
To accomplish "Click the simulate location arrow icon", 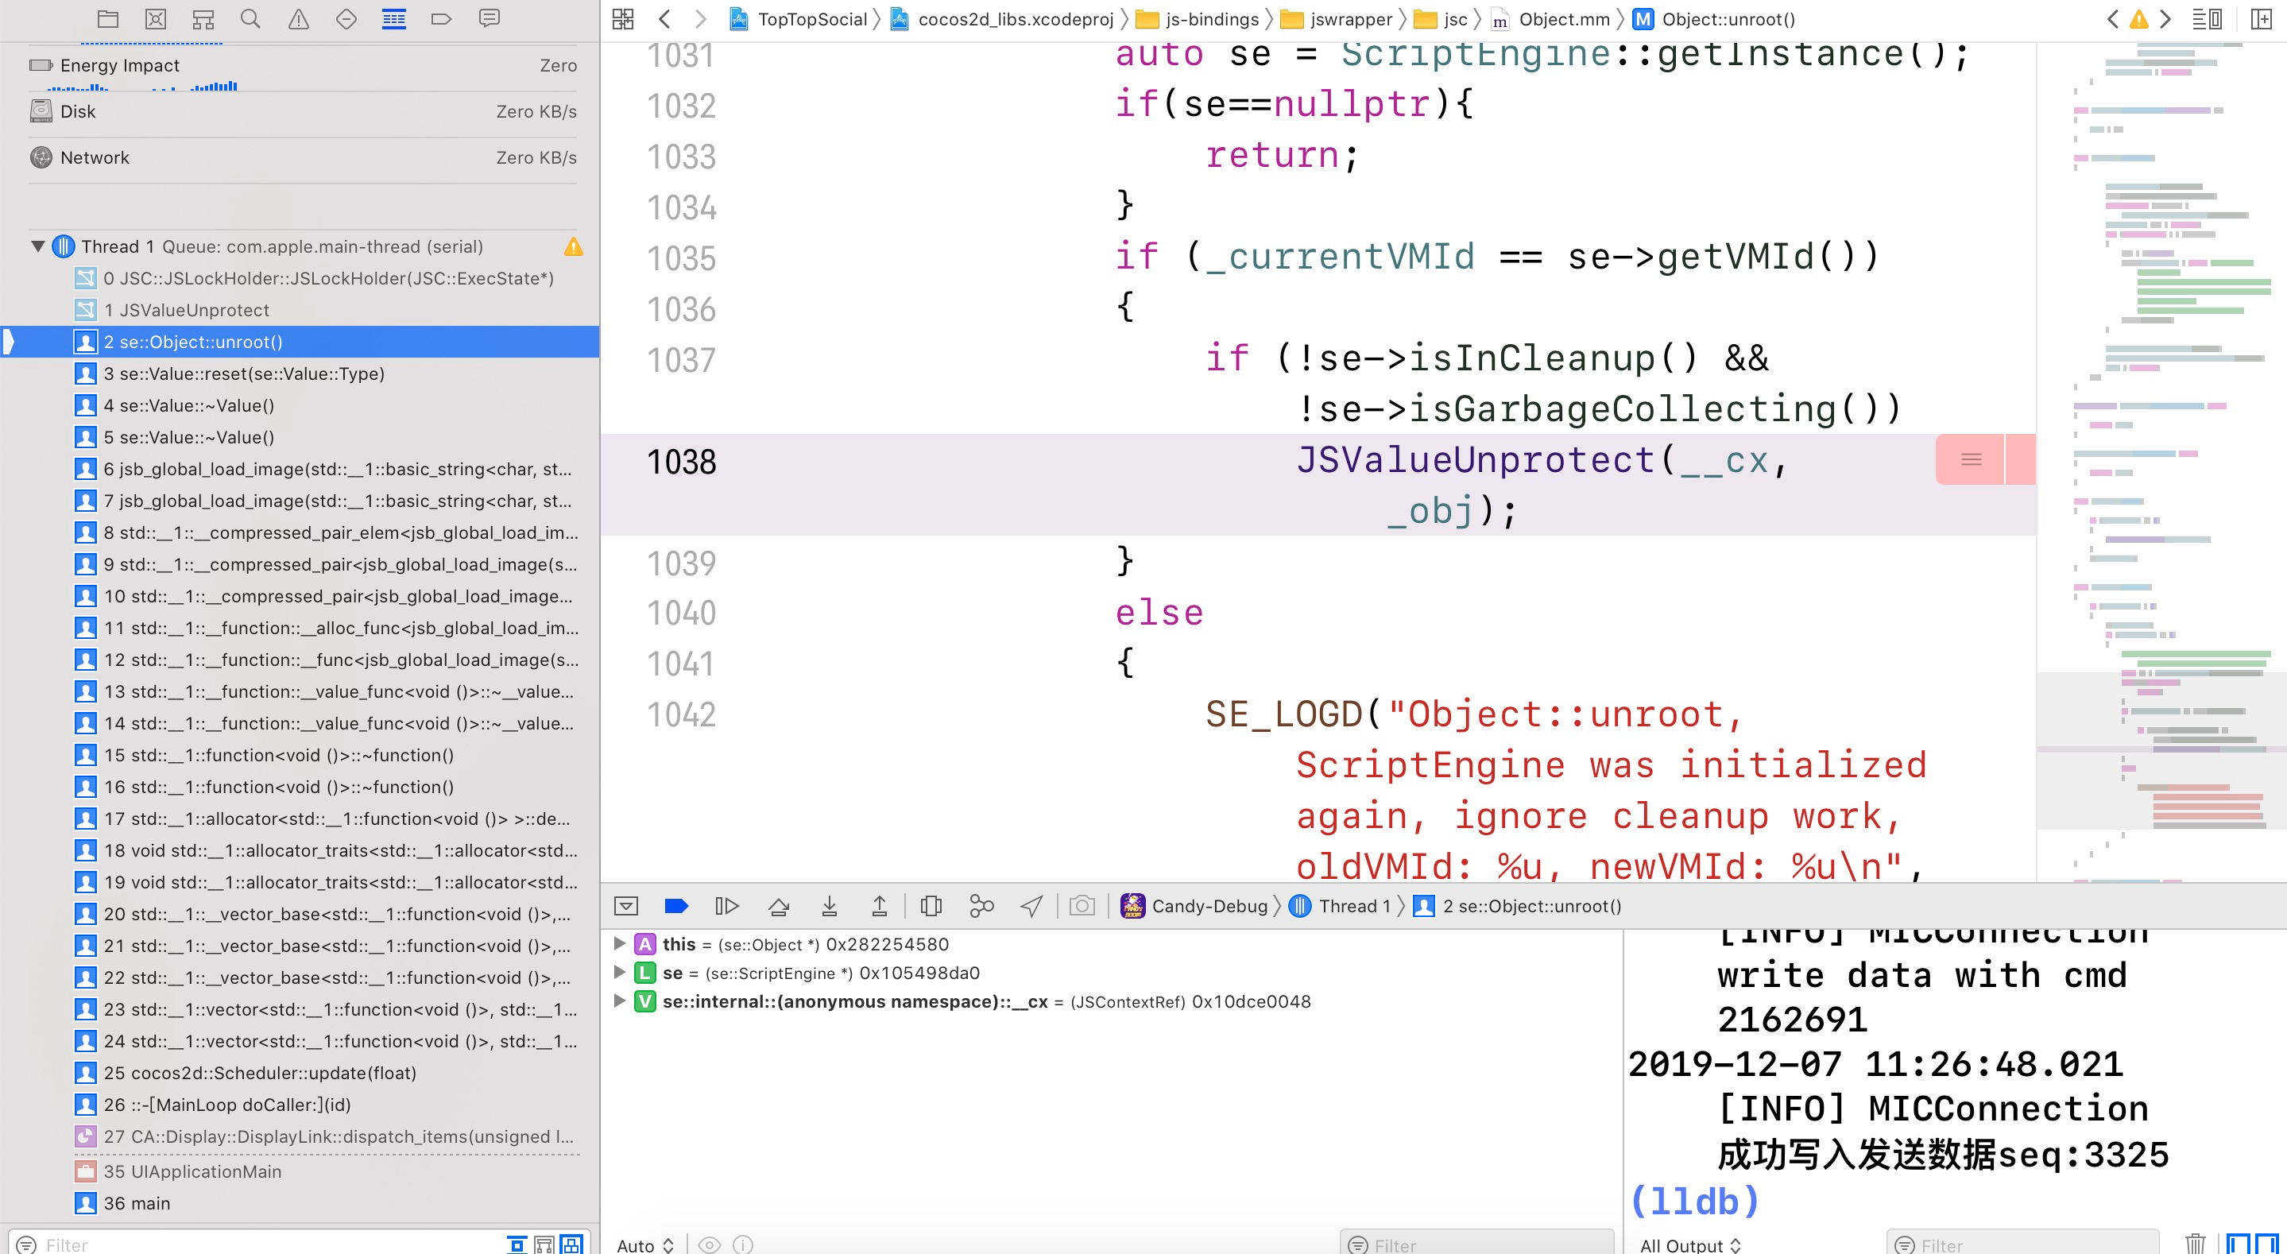I will click(x=1031, y=906).
